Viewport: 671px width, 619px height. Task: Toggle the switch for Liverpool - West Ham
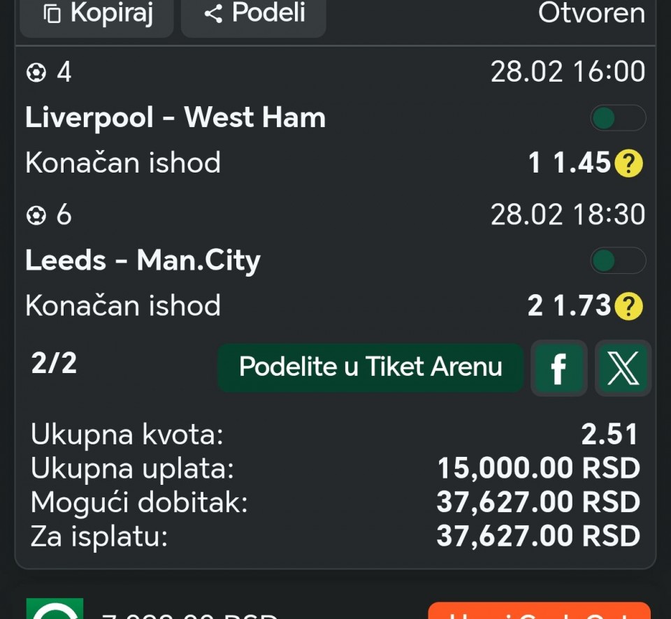[617, 118]
